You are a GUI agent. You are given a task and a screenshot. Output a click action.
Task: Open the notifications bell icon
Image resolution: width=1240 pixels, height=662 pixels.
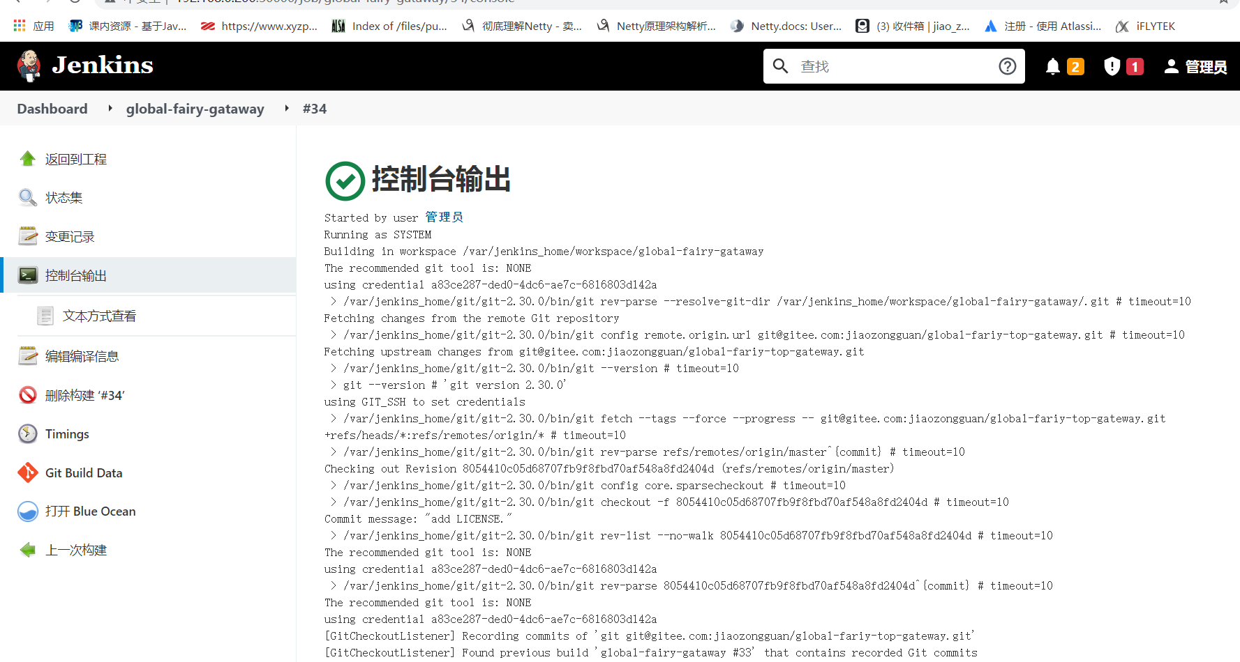[x=1053, y=66]
